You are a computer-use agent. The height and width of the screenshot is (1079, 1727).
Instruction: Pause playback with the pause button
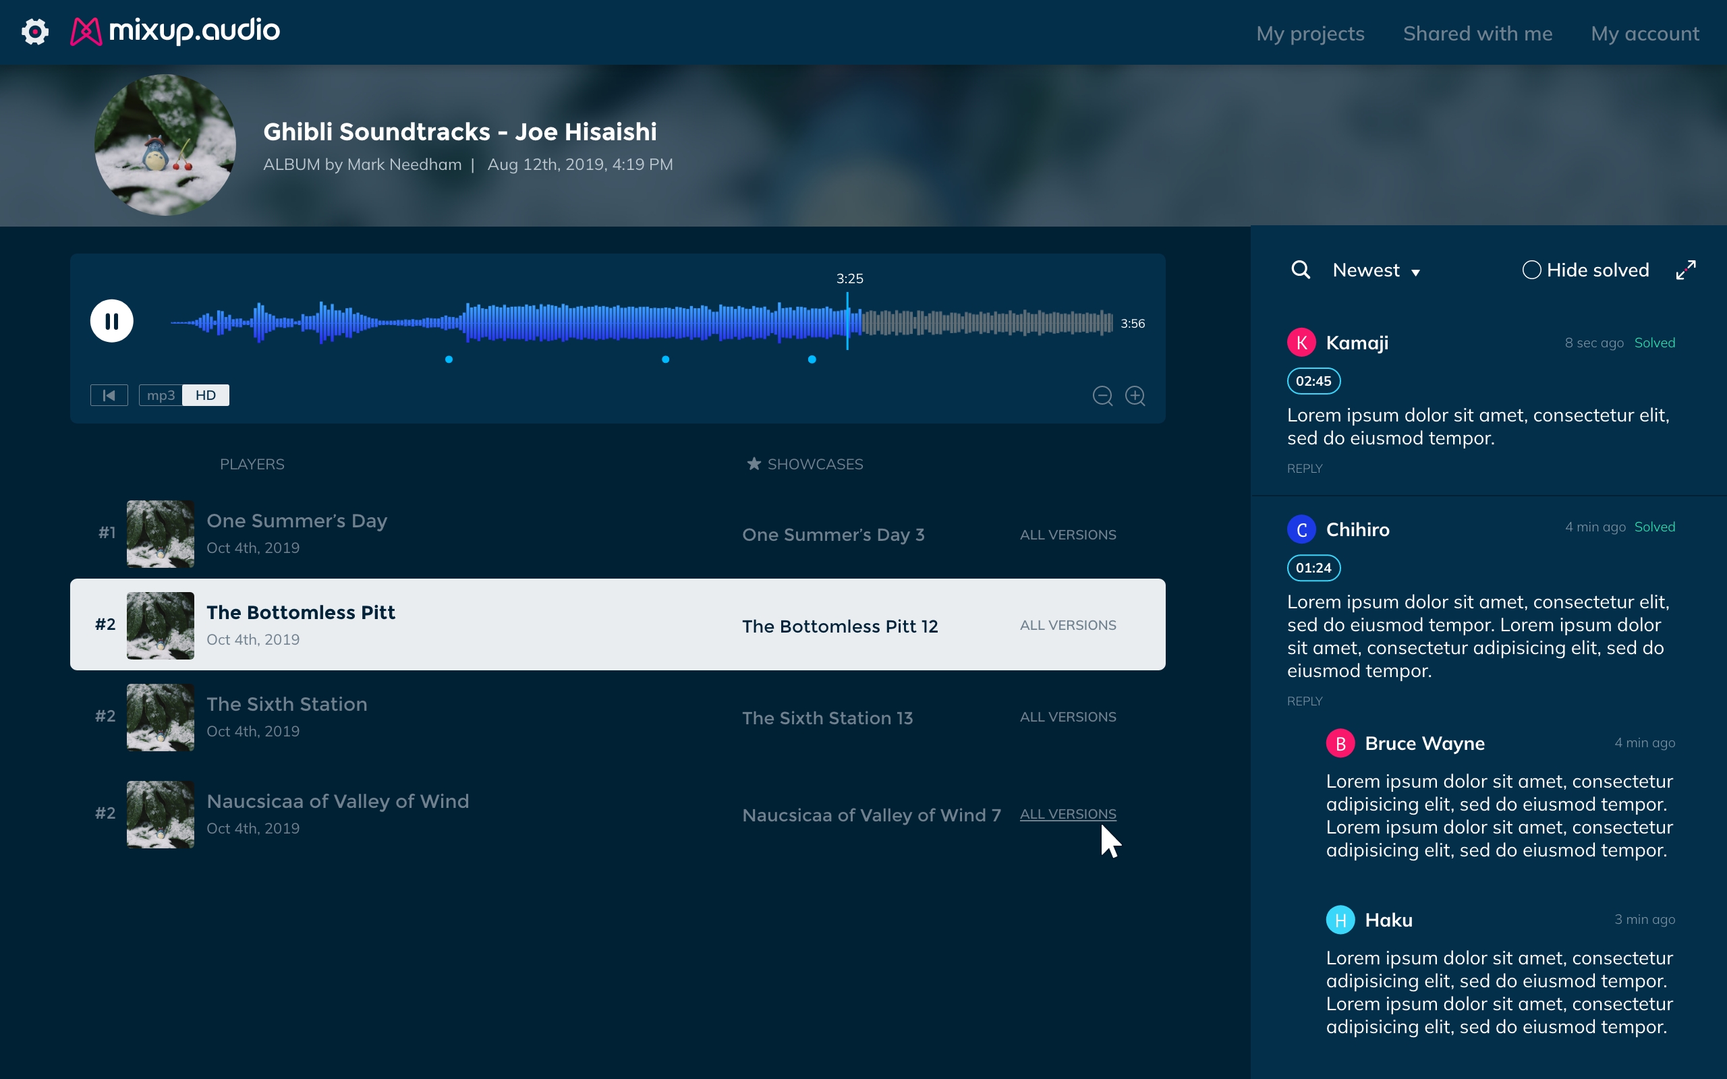click(111, 321)
